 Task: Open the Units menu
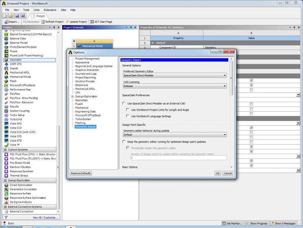tap(36, 10)
